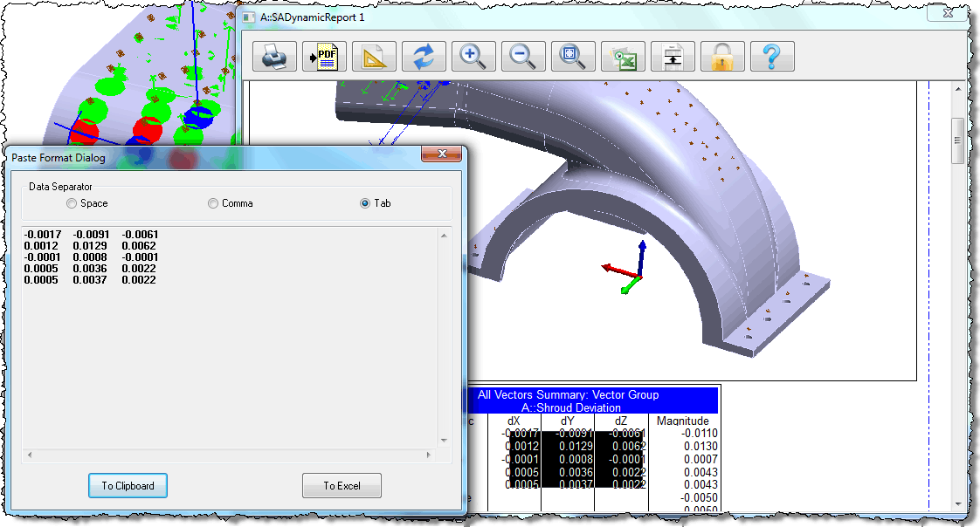Click the dY column header

click(x=568, y=421)
